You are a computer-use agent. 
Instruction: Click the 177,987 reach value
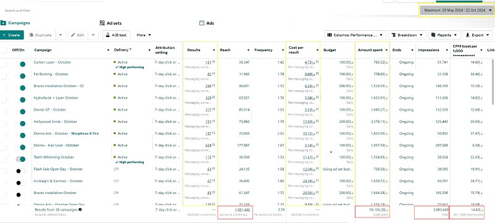point(243,145)
